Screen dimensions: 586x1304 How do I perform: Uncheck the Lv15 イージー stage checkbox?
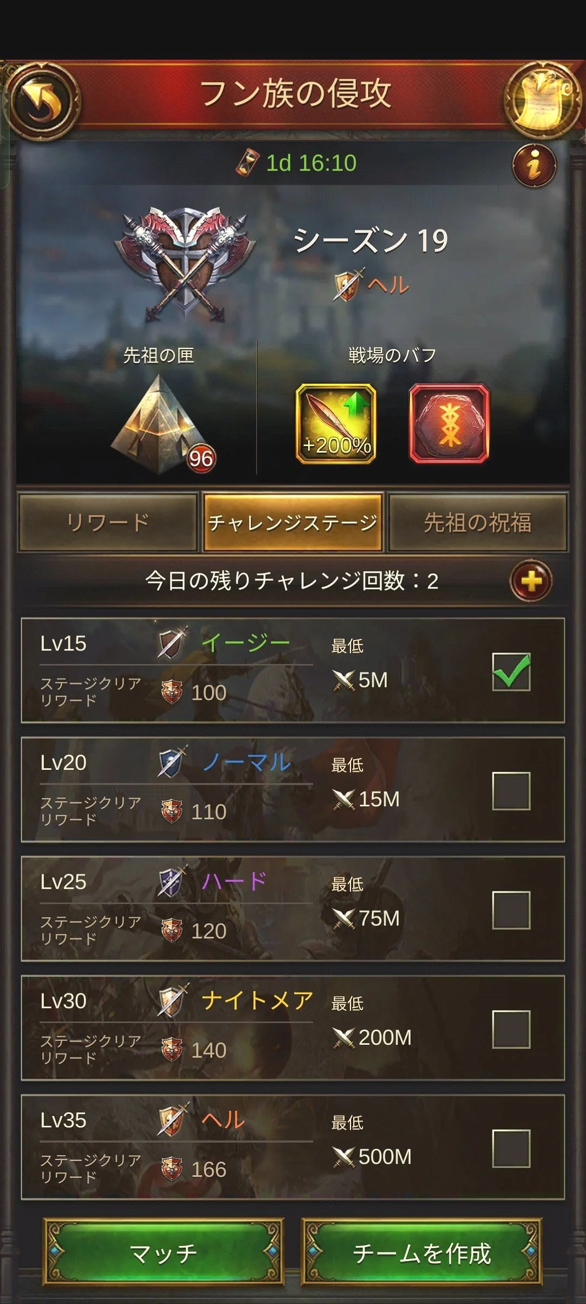511,672
